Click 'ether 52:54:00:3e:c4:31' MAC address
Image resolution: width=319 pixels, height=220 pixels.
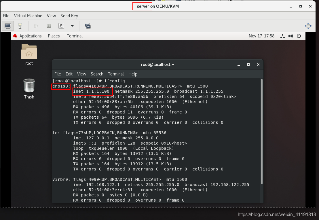click(x=103, y=190)
